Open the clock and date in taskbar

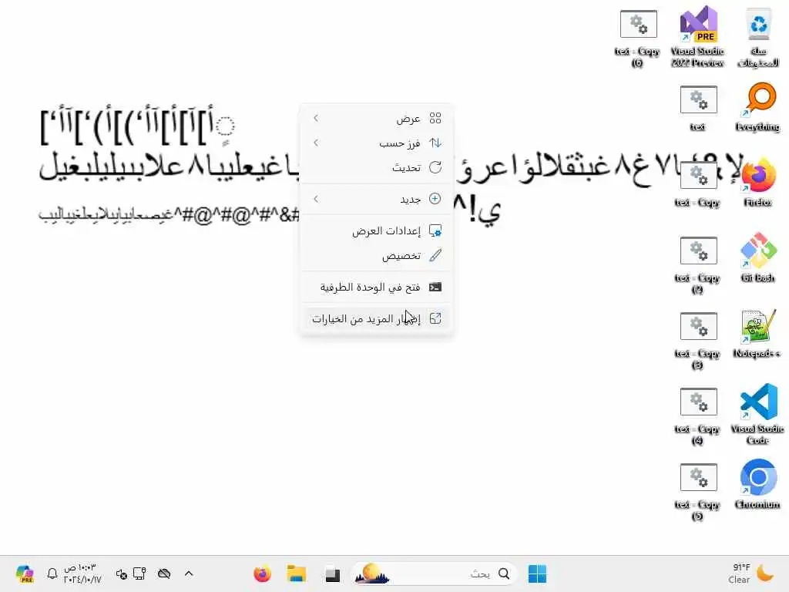[81, 573]
